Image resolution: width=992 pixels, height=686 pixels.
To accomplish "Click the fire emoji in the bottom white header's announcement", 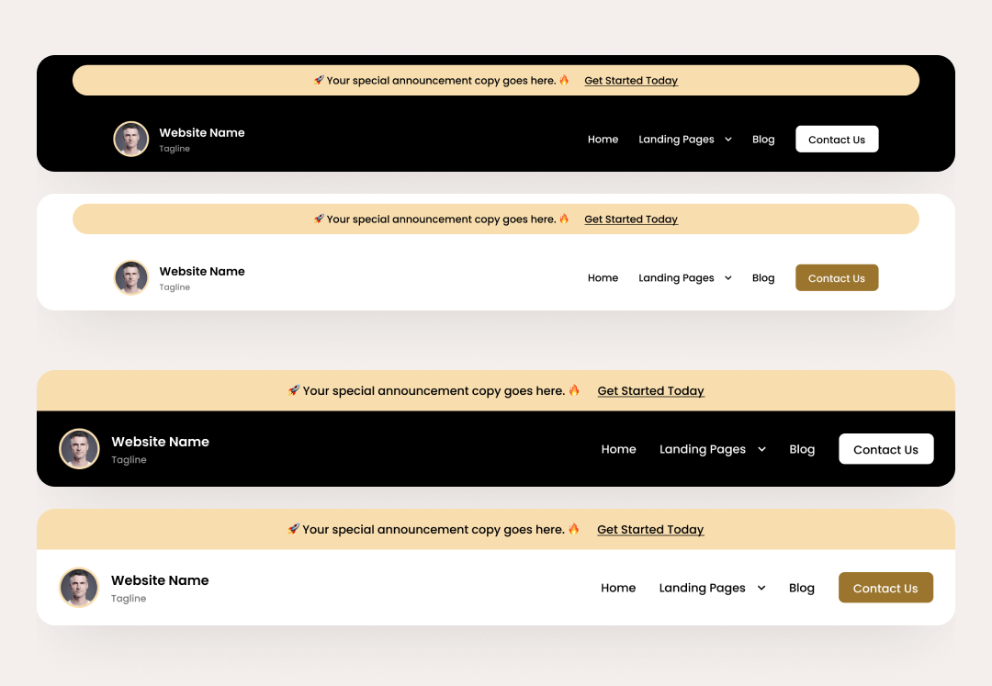I will point(574,529).
